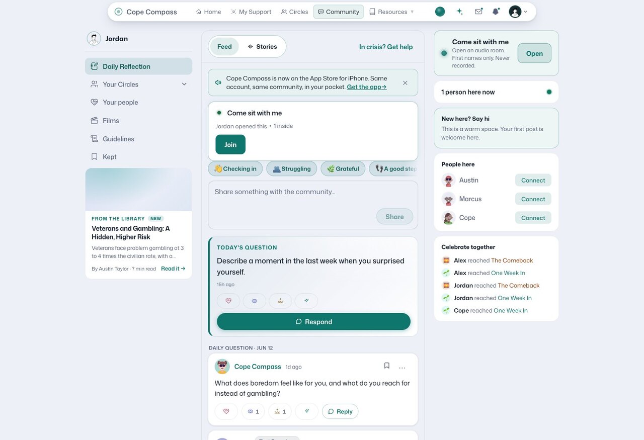Dismiss the App Store announcement banner
This screenshot has width=644, height=440.
(x=405, y=83)
